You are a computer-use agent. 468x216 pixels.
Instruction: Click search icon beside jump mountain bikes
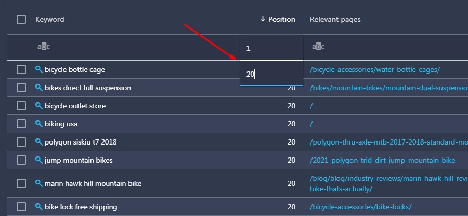[39, 160]
